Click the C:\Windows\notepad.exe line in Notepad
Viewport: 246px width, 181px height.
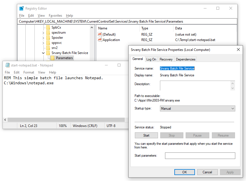tap(29, 83)
